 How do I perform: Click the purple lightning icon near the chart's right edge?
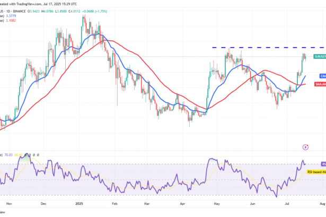[305, 146]
